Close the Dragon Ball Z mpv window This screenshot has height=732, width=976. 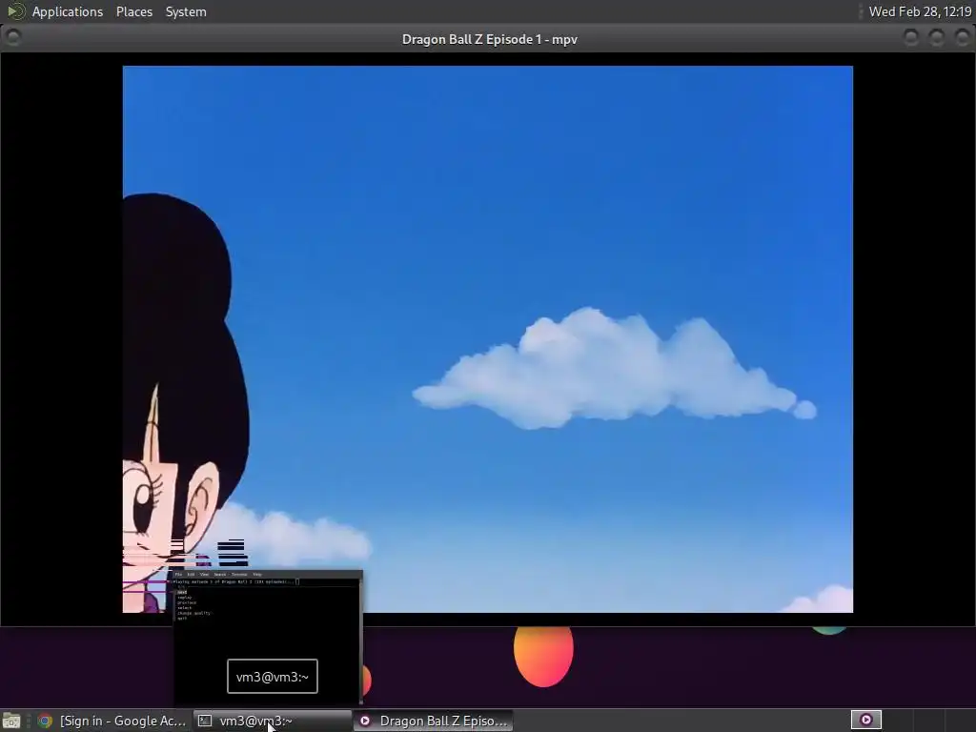(x=962, y=38)
